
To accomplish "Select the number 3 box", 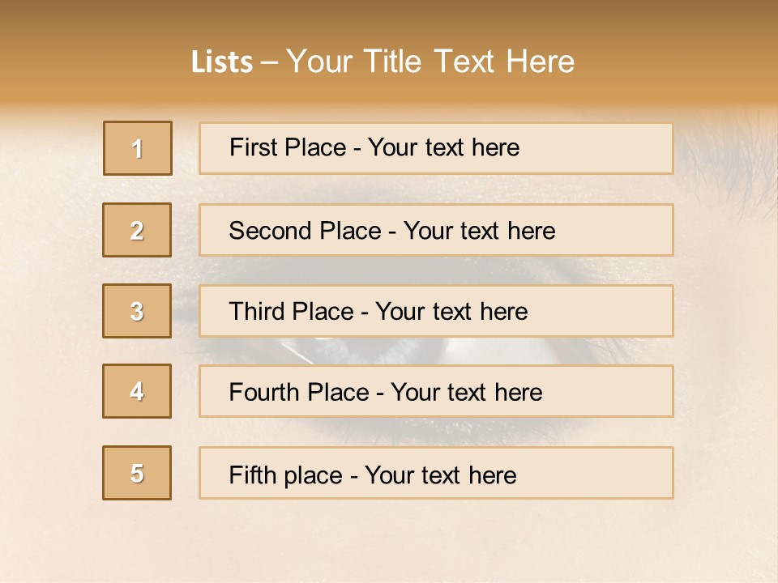I will click(137, 311).
